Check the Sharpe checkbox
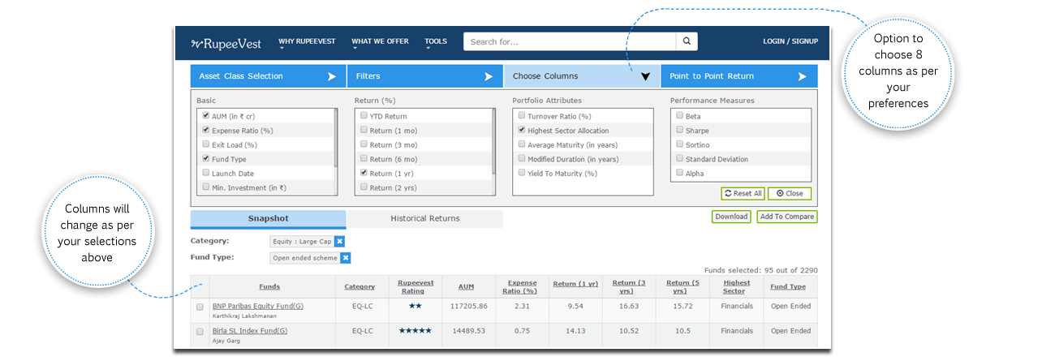Viewport: 1055px width, 361px height. coord(679,131)
